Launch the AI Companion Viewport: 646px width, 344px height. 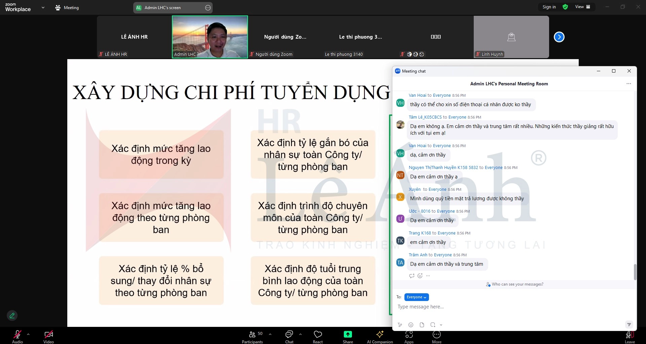click(380, 336)
